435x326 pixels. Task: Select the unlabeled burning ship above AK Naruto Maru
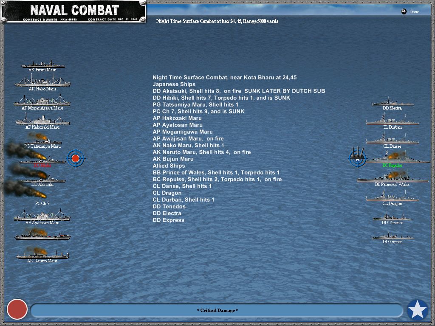[42, 234]
